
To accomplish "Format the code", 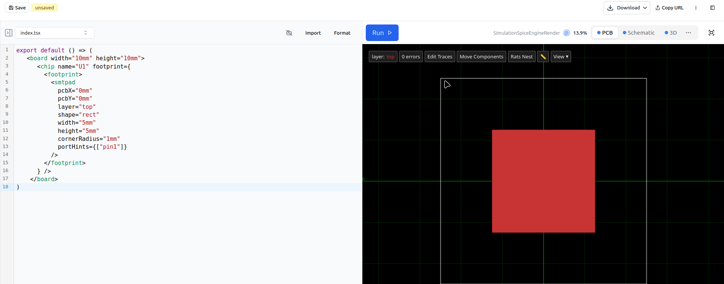I will 342,33.
